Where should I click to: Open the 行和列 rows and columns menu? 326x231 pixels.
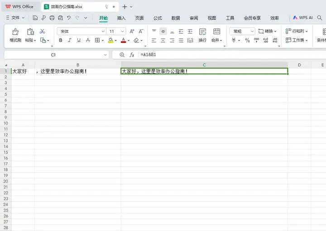(x=297, y=31)
